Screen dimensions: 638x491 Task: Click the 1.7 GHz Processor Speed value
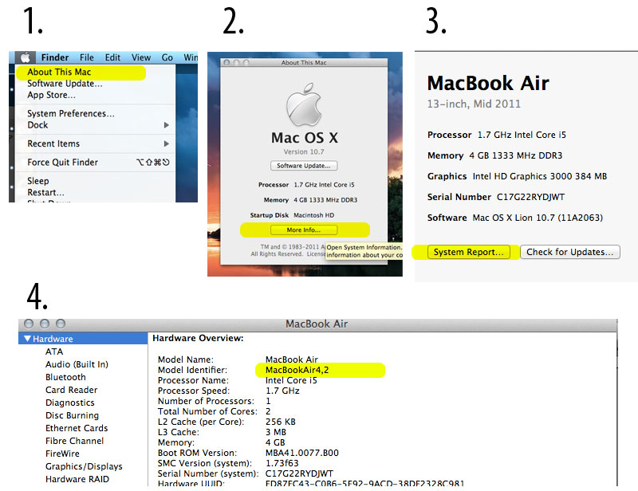tap(282, 391)
